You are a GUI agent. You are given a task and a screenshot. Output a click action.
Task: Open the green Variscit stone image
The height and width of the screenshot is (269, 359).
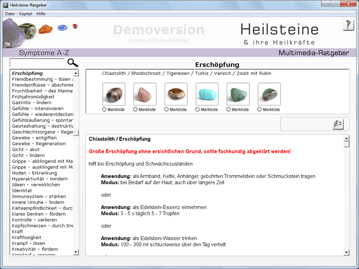[238, 94]
